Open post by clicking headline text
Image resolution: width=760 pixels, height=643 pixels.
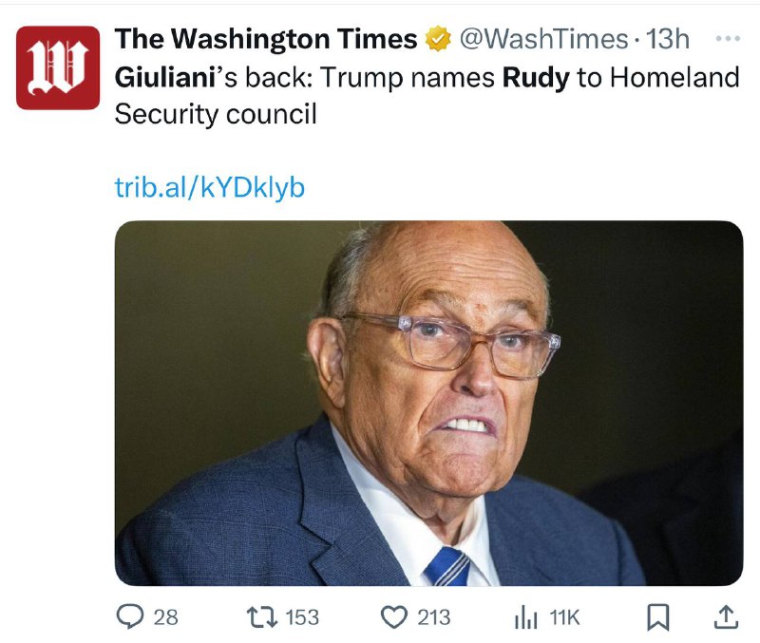coord(427,96)
